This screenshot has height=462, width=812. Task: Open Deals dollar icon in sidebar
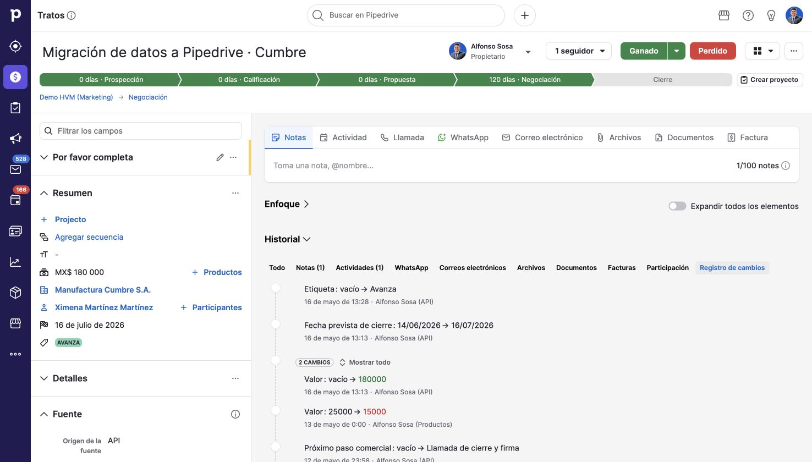point(15,77)
